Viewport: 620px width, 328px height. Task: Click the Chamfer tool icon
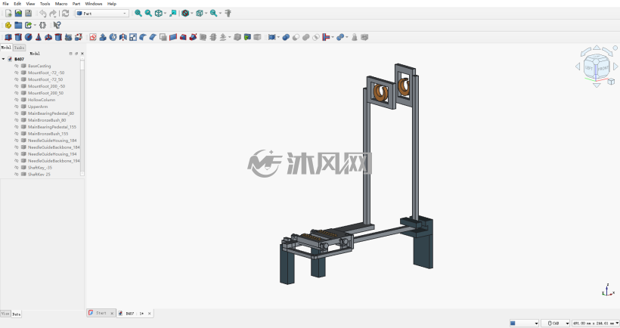[153, 37]
